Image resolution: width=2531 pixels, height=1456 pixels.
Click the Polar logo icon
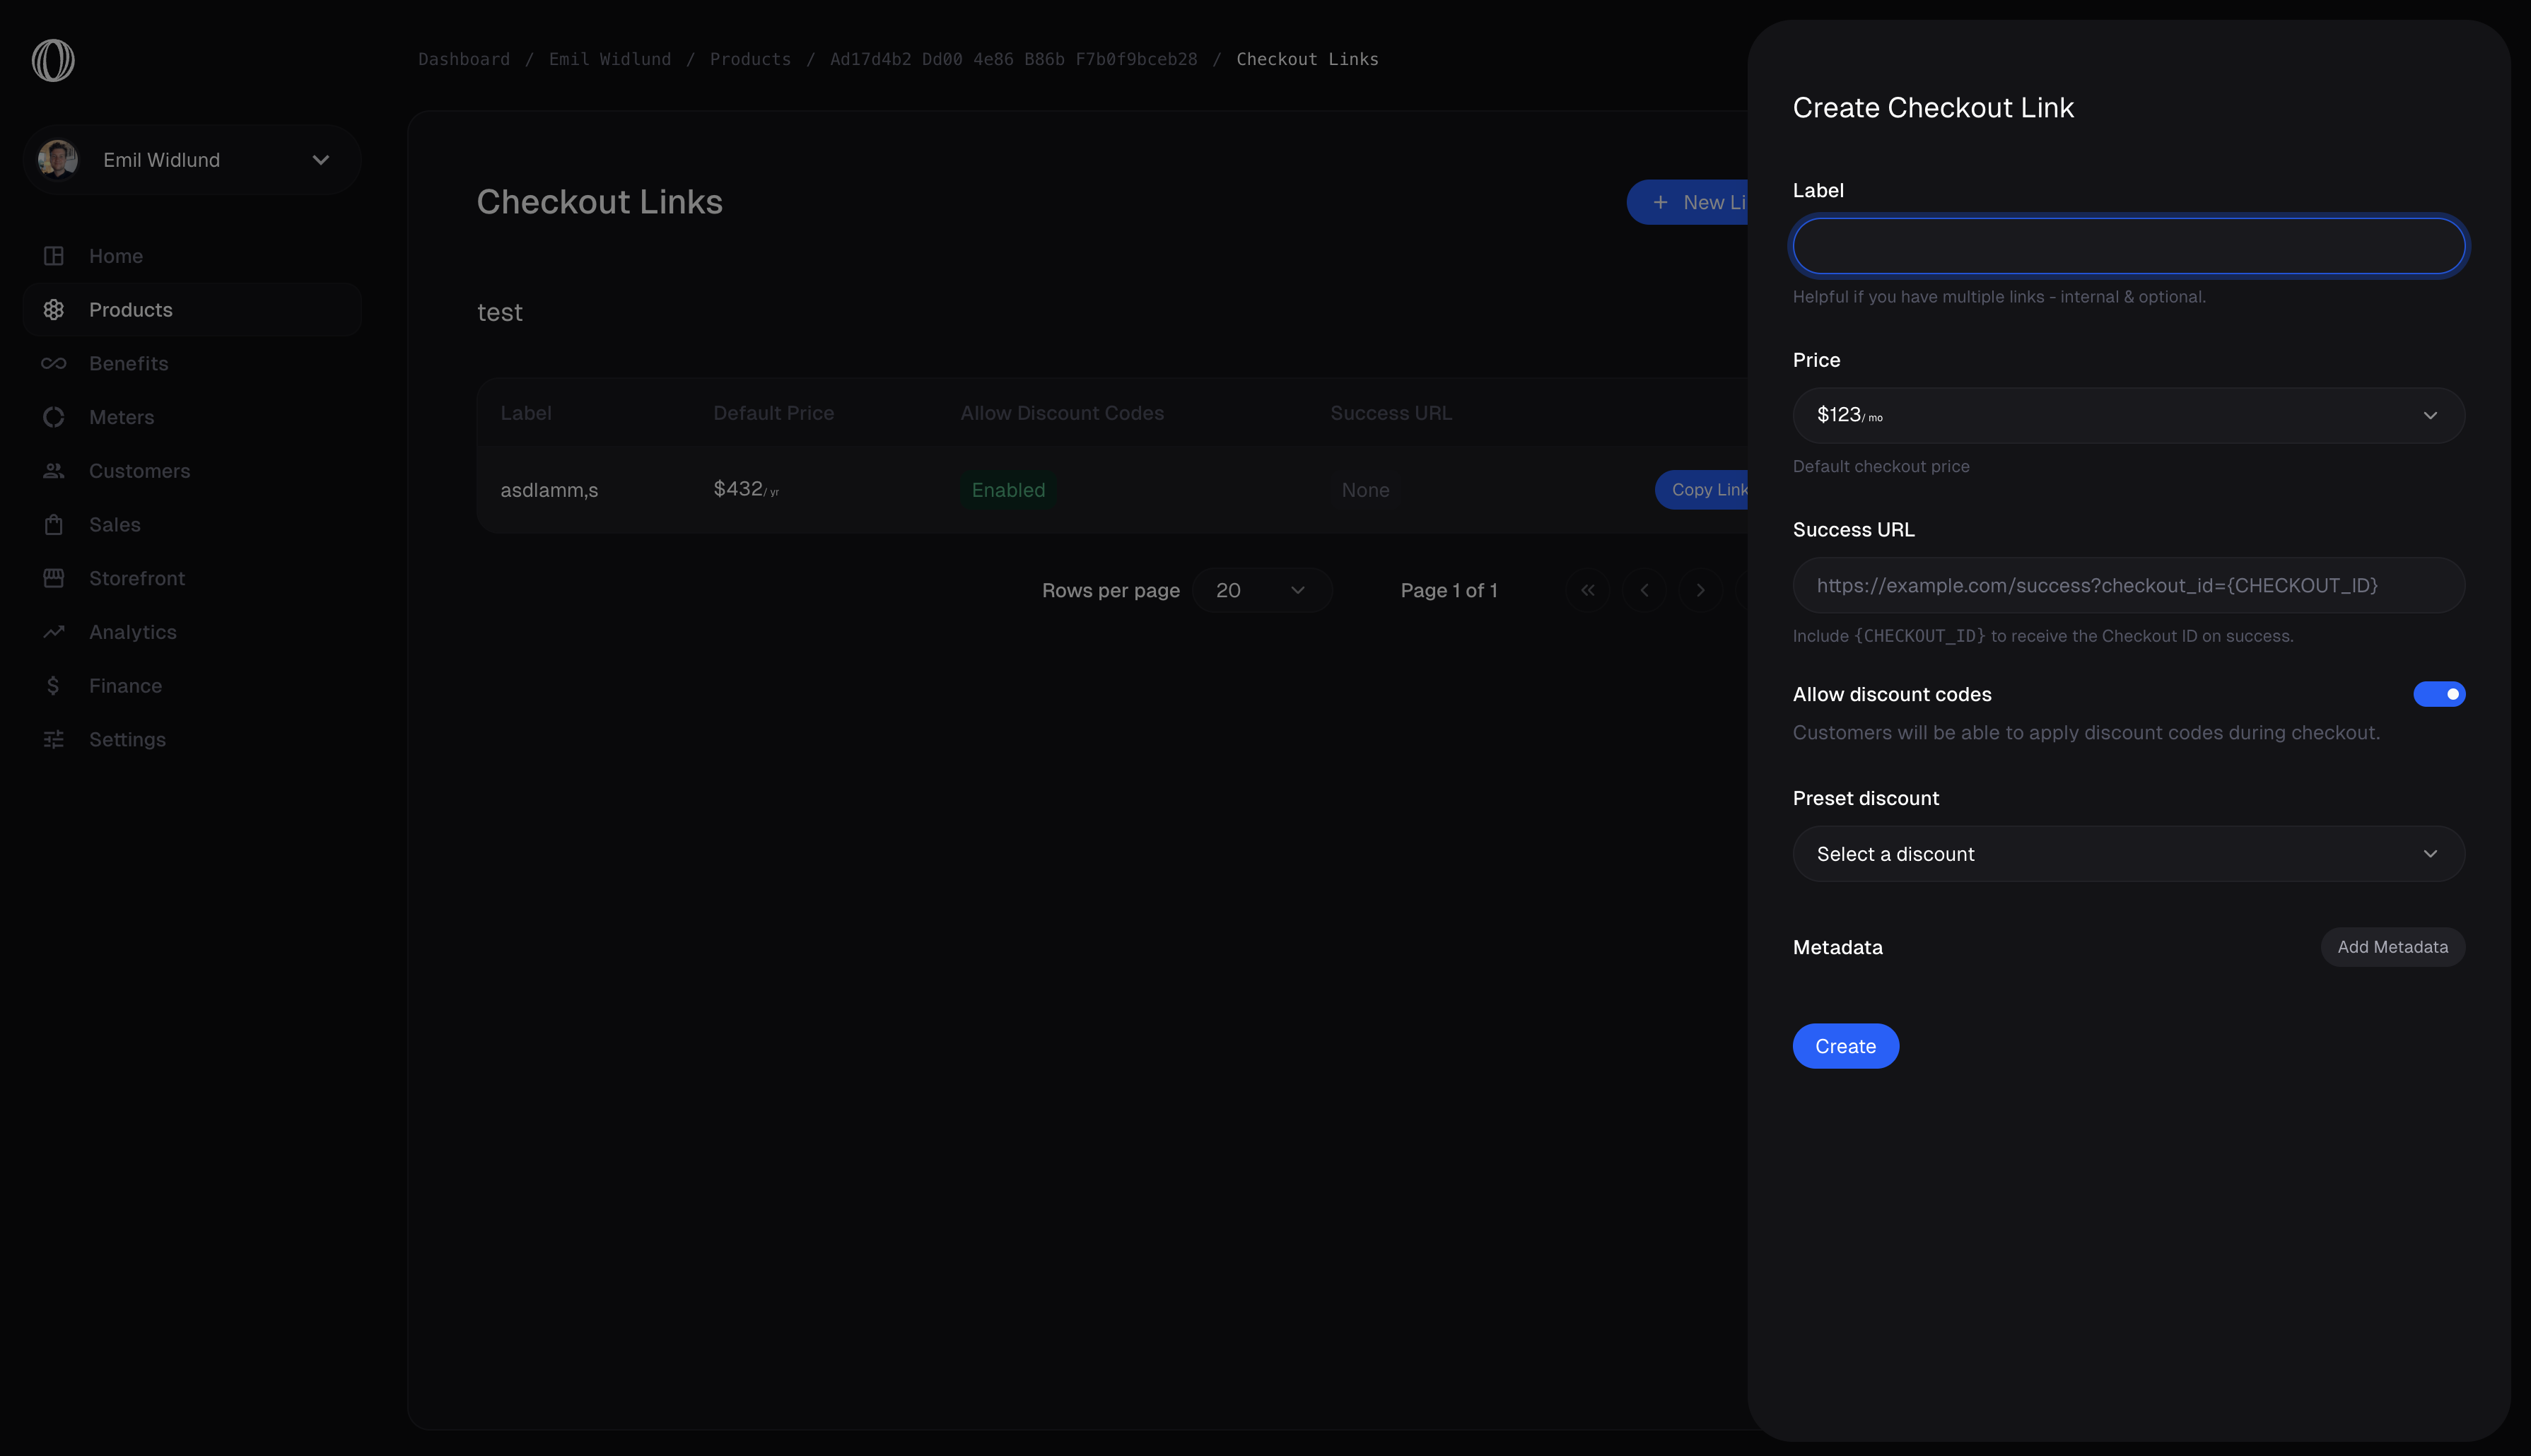pos(53,60)
